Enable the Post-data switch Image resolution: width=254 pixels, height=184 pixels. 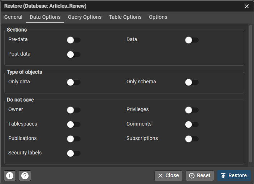74,54
